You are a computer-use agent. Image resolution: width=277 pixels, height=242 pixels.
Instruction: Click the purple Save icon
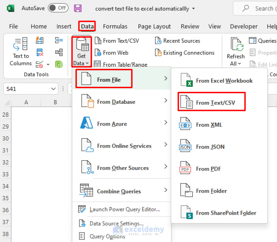coord(78,8)
